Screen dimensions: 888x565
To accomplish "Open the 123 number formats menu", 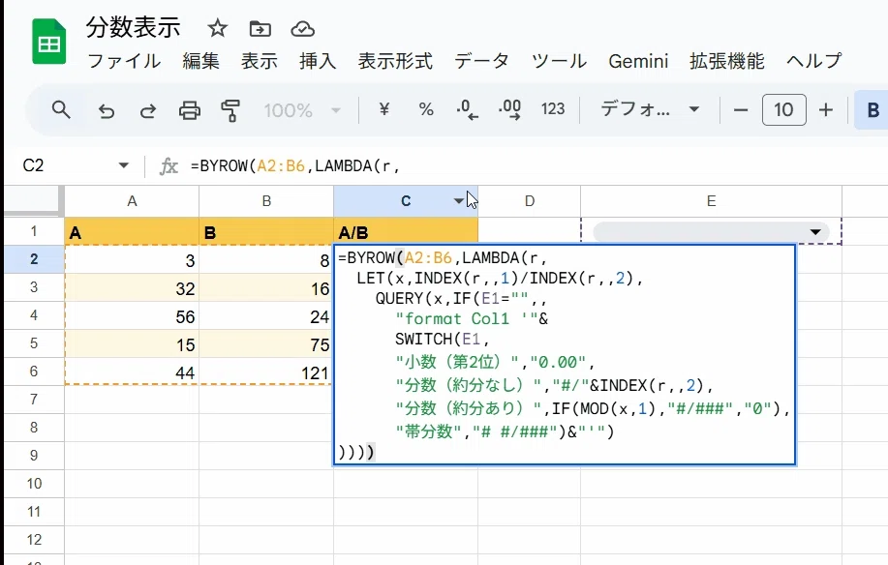I will 553,109.
